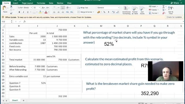The width and height of the screenshot is (185, 104).
Task: Open Conditional Formatting menu
Action: (126, 10)
